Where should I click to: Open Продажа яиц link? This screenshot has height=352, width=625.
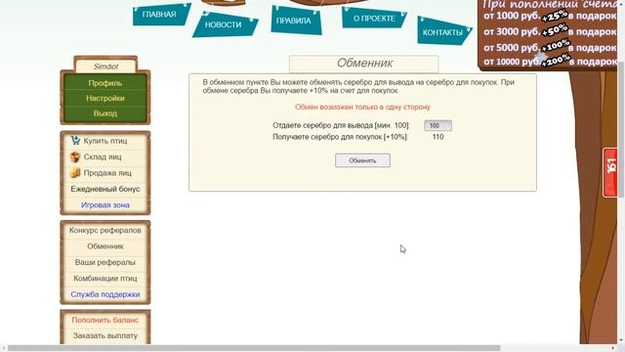tap(107, 173)
